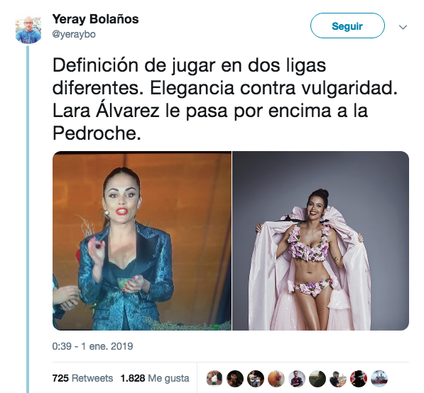Open the liker avatar wearing Barcelona football jersey
The height and width of the screenshot is (393, 424).
click(297, 378)
